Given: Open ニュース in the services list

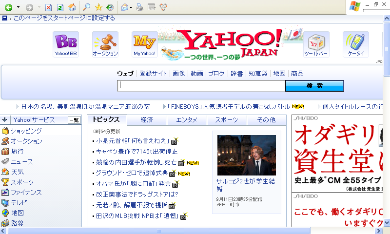Looking at the screenshot, I should pos(22,162).
